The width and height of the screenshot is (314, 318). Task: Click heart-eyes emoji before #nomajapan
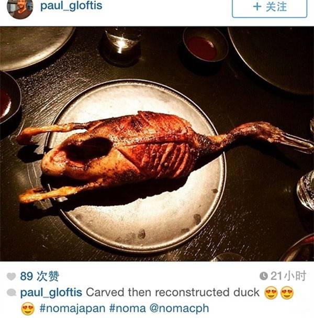(28, 309)
